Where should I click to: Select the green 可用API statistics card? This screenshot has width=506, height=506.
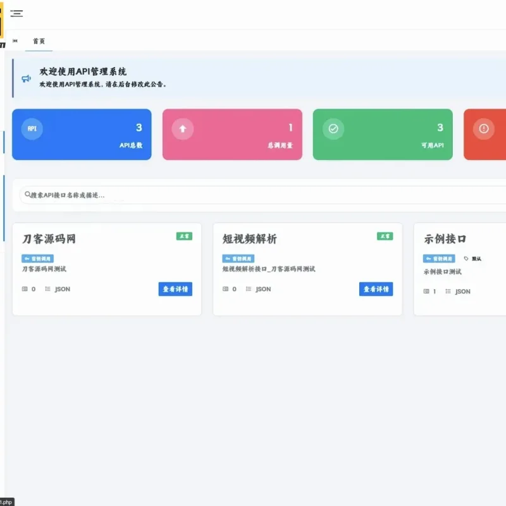click(383, 134)
